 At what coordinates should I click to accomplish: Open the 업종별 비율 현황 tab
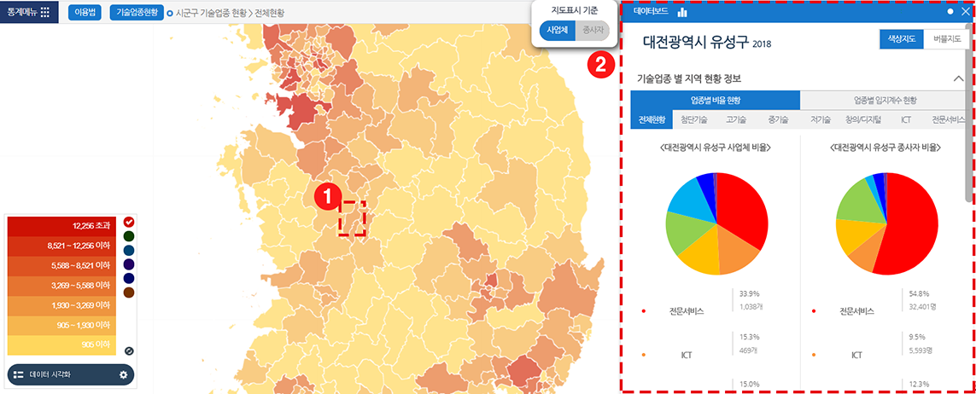point(716,100)
